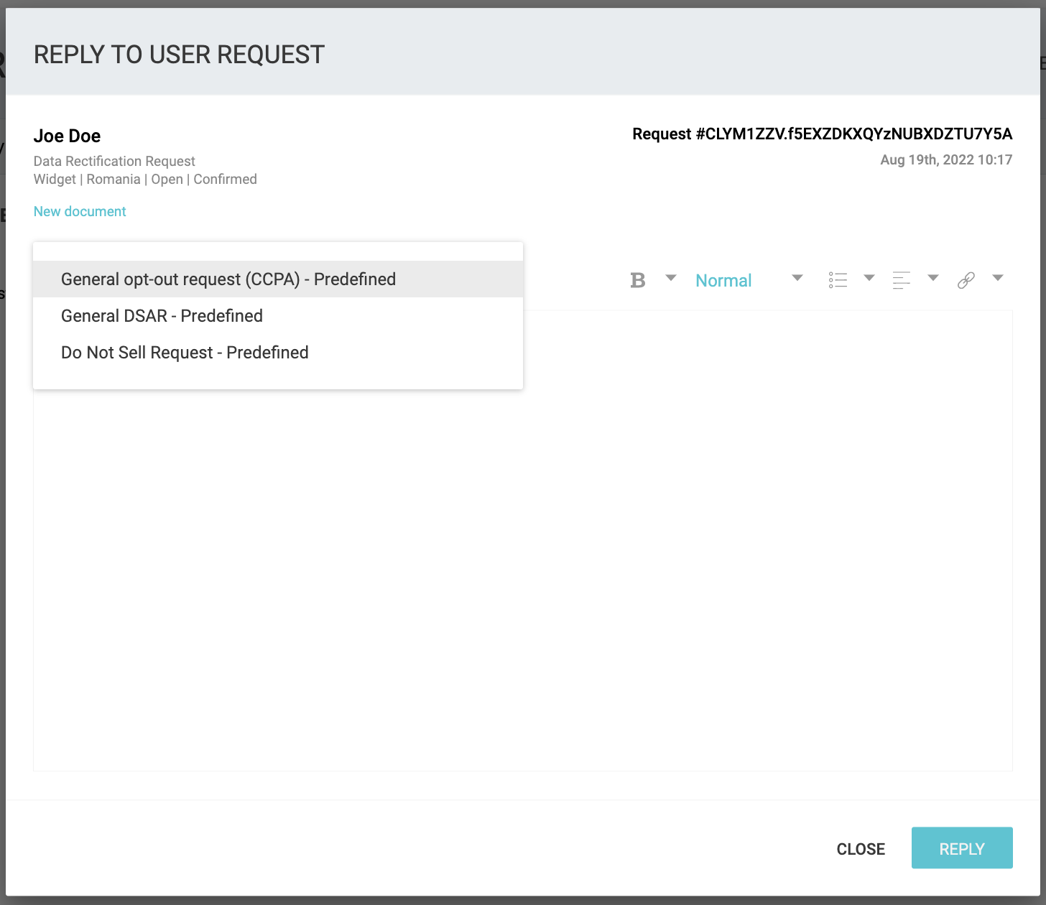
Task: Expand the alignment options dropdown arrow
Action: pyautogui.click(x=933, y=278)
